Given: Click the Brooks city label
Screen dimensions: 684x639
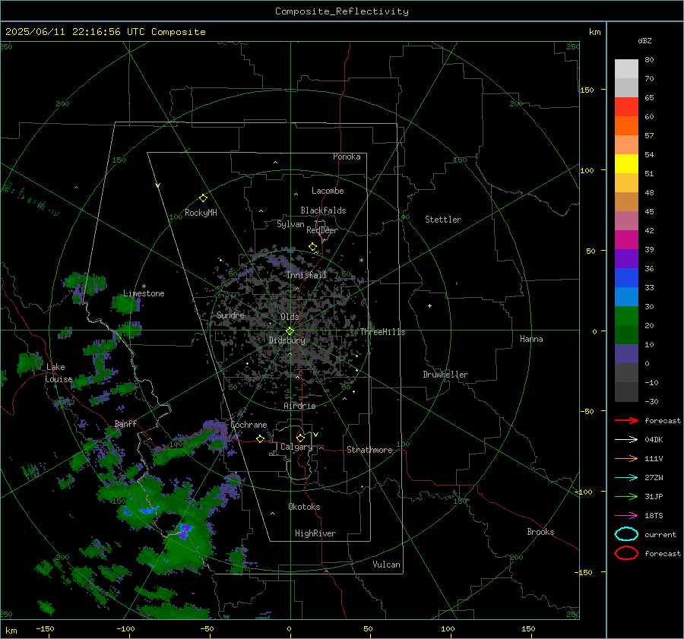Looking at the screenshot, I should pos(540,532).
